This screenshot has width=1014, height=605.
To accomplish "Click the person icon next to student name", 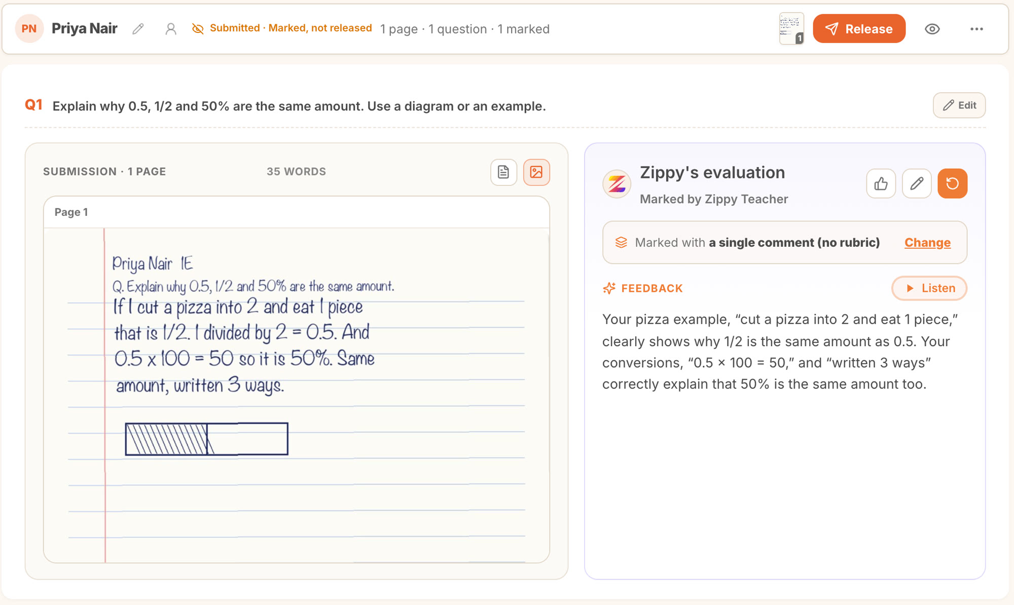I will (171, 29).
